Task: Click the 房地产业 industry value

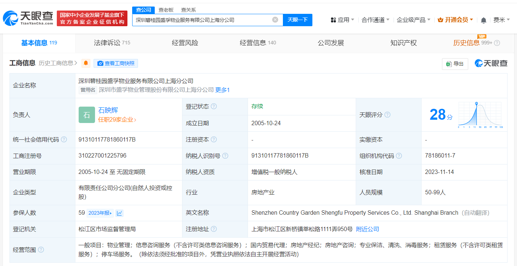Action: (x=263, y=192)
